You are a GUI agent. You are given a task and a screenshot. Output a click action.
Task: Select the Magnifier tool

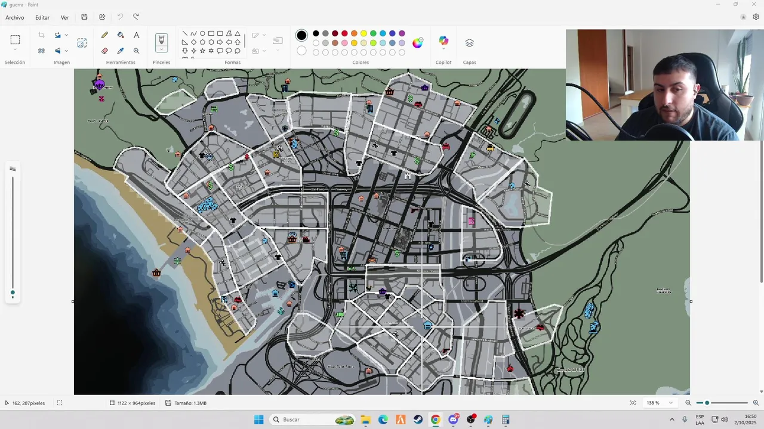point(136,51)
